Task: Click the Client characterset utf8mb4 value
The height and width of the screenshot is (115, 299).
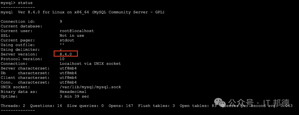Action: 68,78
